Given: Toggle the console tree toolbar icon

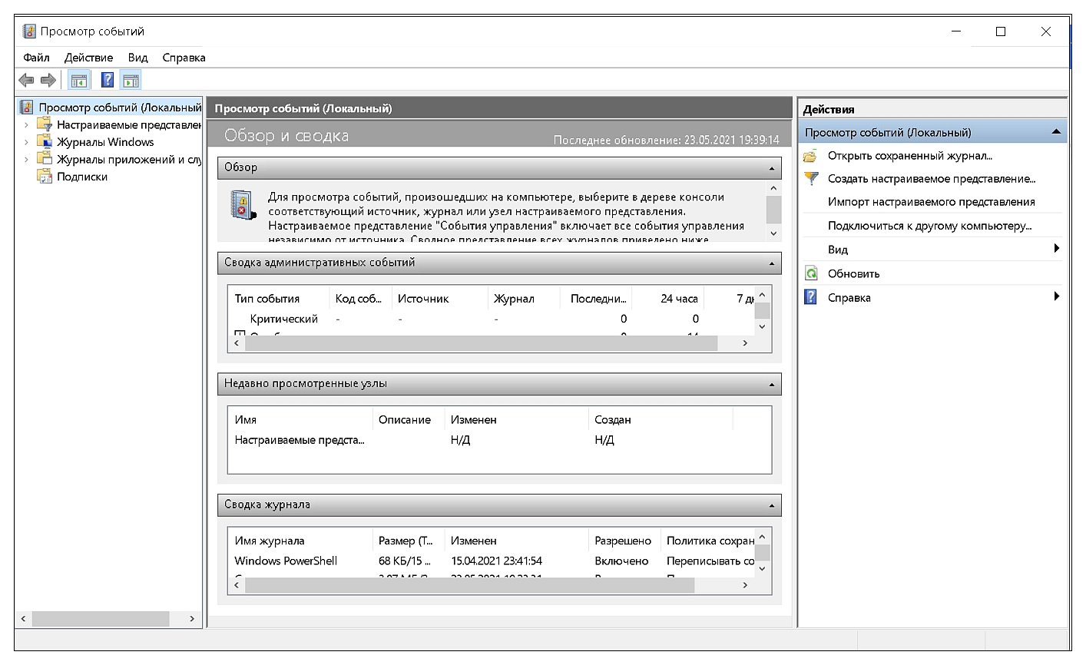Looking at the screenshot, I should 79,80.
